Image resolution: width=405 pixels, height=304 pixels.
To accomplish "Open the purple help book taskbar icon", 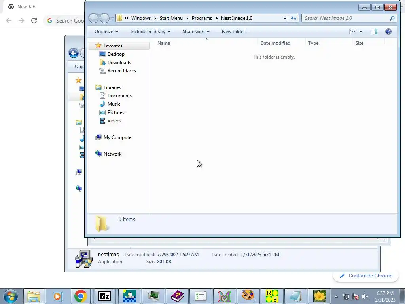I will pyautogui.click(x=177, y=296).
